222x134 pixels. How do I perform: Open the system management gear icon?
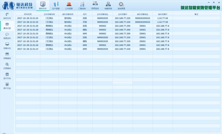point(121,4)
